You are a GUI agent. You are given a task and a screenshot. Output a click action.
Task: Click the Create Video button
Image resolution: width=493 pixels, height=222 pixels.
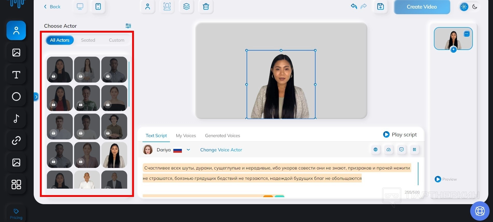point(421,7)
